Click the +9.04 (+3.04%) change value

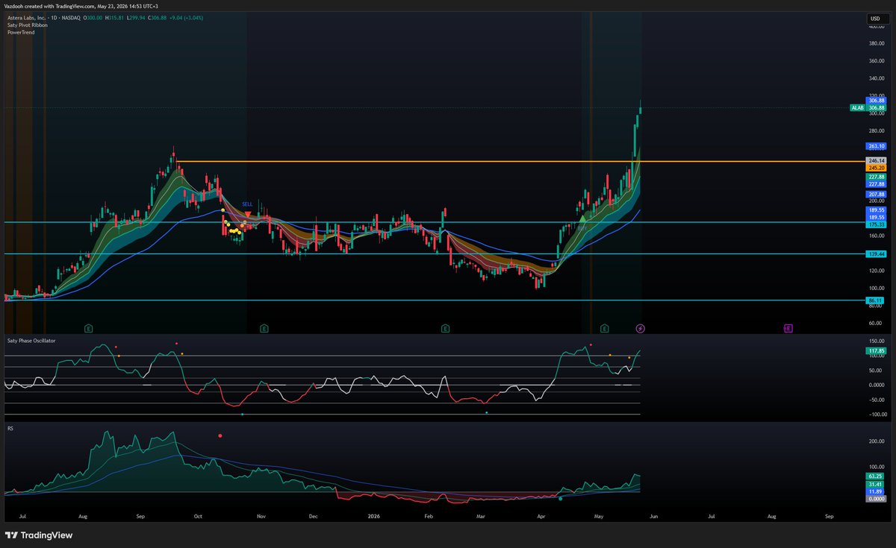click(x=187, y=17)
